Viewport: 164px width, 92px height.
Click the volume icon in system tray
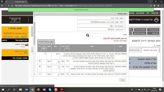click(145, 90)
